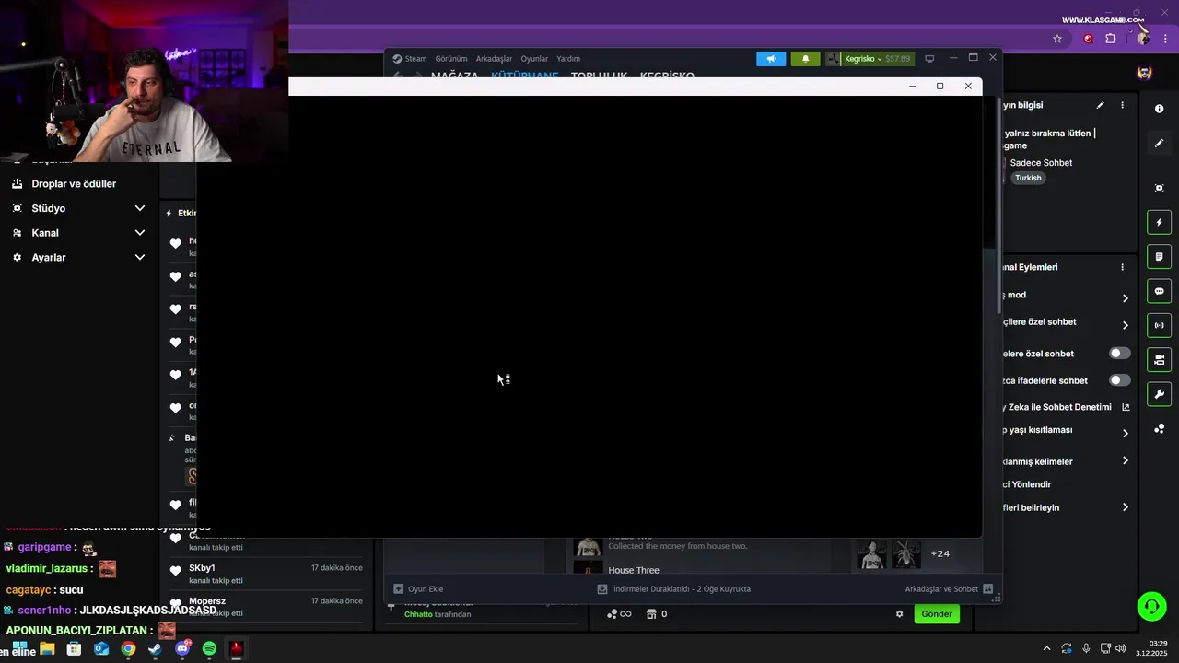
Task: Click the chat bubble icon in right toolbar
Action: click(1159, 291)
